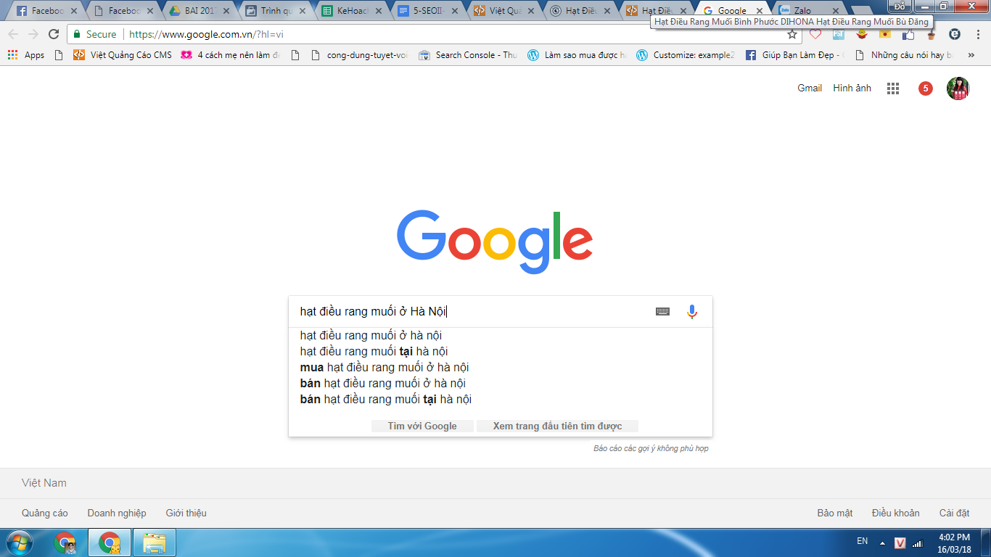Bookmark this page with star icon
Viewport: 991px width, 557px height.
point(792,35)
